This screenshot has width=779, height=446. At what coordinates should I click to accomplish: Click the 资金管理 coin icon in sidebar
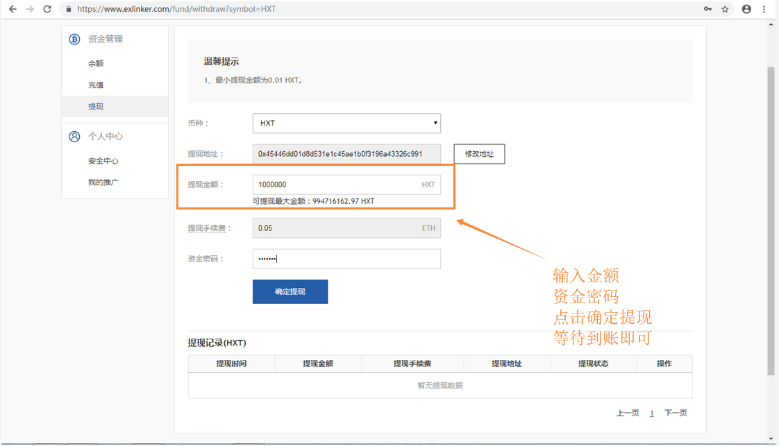click(74, 40)
